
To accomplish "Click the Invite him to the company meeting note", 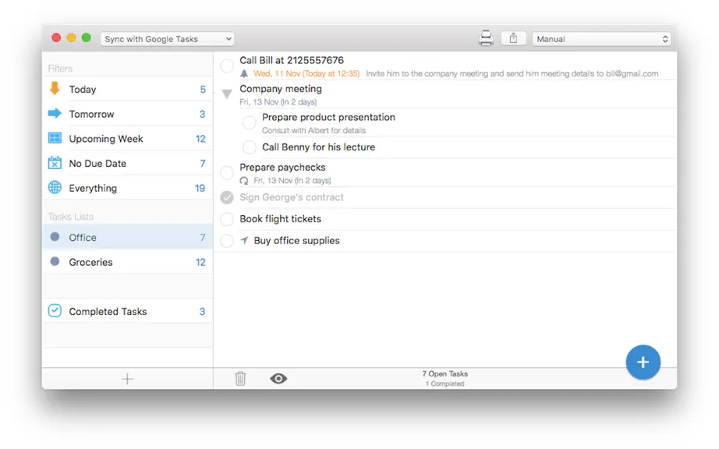I will [512, 74].
